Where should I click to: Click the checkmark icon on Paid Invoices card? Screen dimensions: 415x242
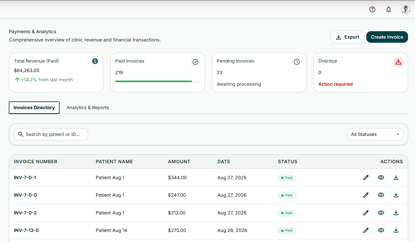195,62
